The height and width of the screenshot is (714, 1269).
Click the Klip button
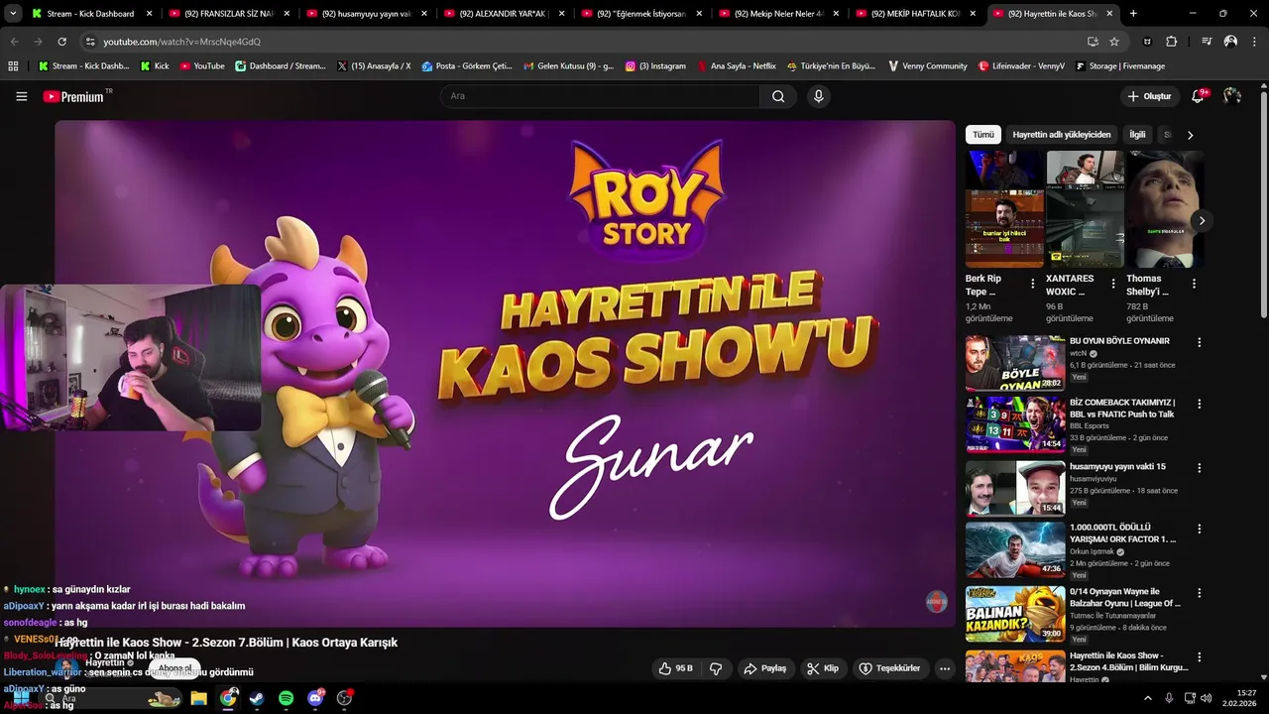[x=823, y=668]
